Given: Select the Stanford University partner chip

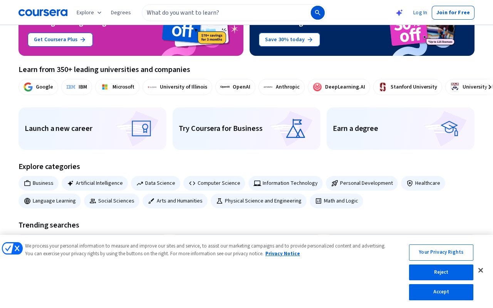Looking at the screenshot, I should click(x=407, y=87).
